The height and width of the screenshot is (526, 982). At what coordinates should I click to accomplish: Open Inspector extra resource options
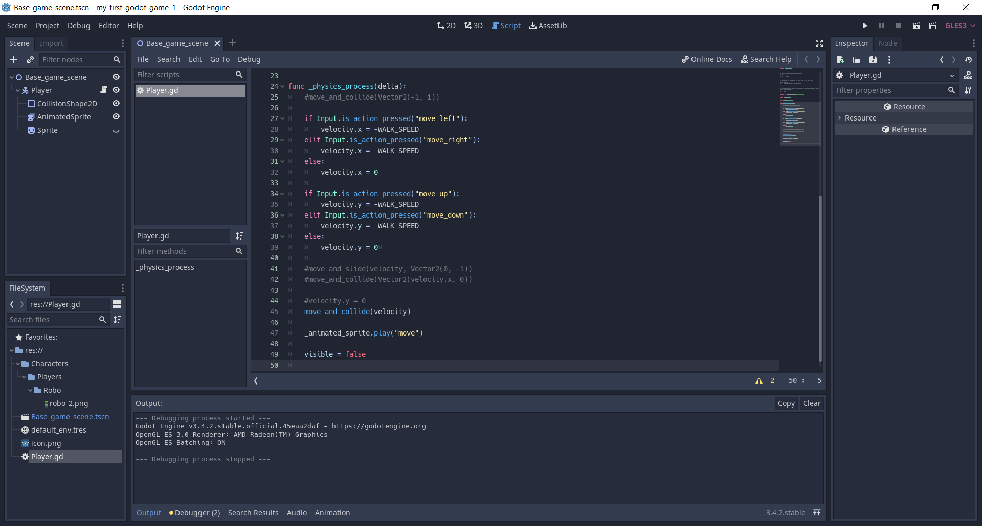point(889,60)
